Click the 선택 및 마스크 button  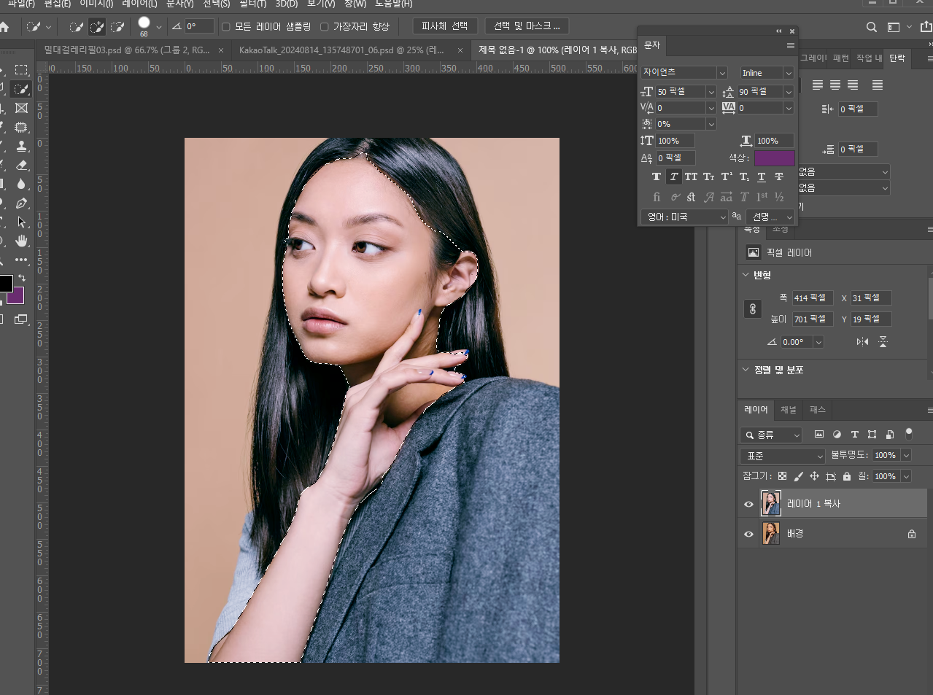(527, 26)
